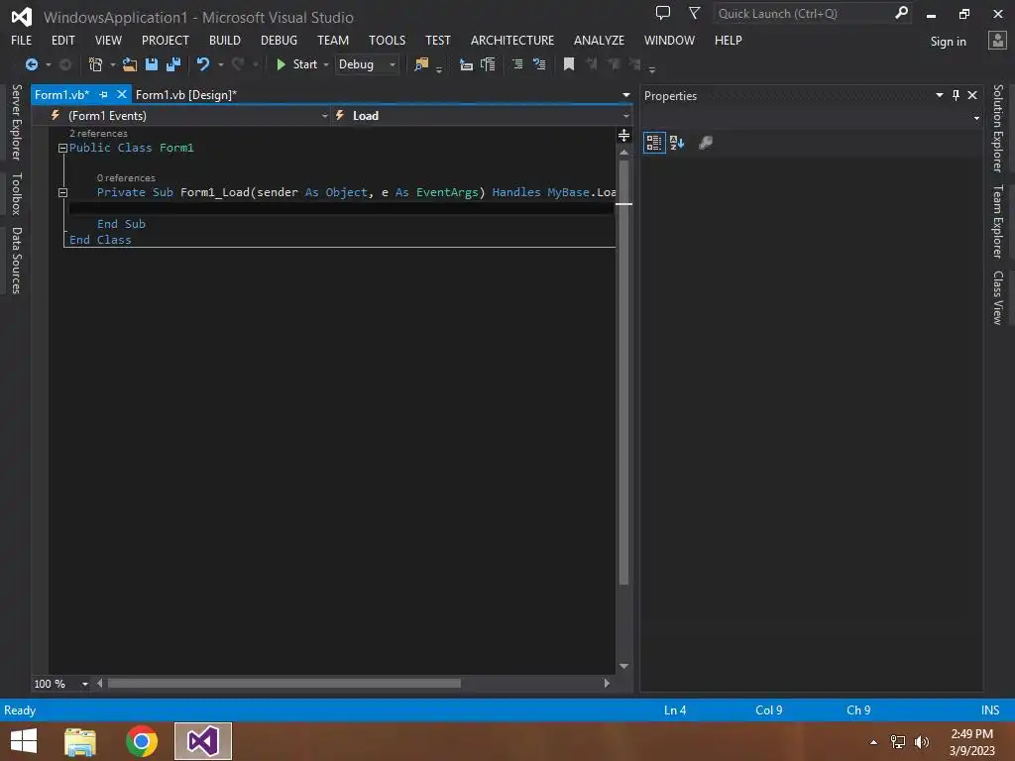Open Properties window position dropdown arrow
1015x761 pixels.
(940, 95)
